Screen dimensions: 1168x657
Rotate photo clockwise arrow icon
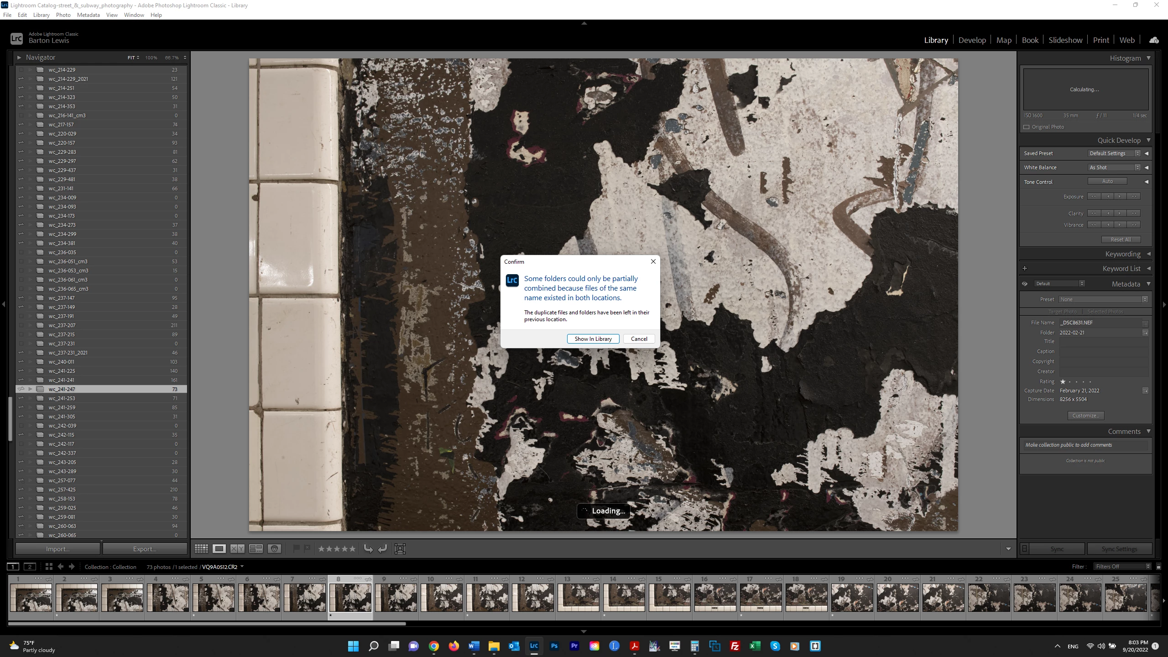(x=382, y=549)
